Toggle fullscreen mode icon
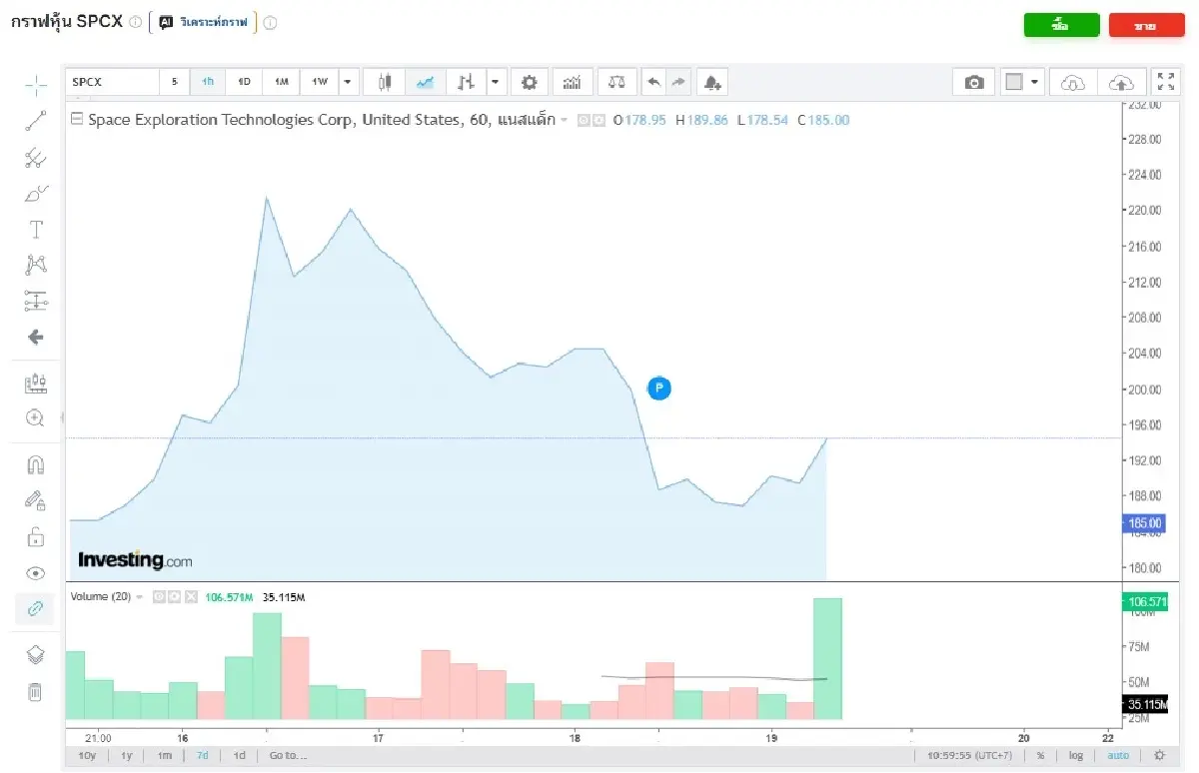 point(1166,82)
